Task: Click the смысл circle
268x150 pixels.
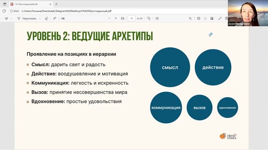Action: coord(170,67)
